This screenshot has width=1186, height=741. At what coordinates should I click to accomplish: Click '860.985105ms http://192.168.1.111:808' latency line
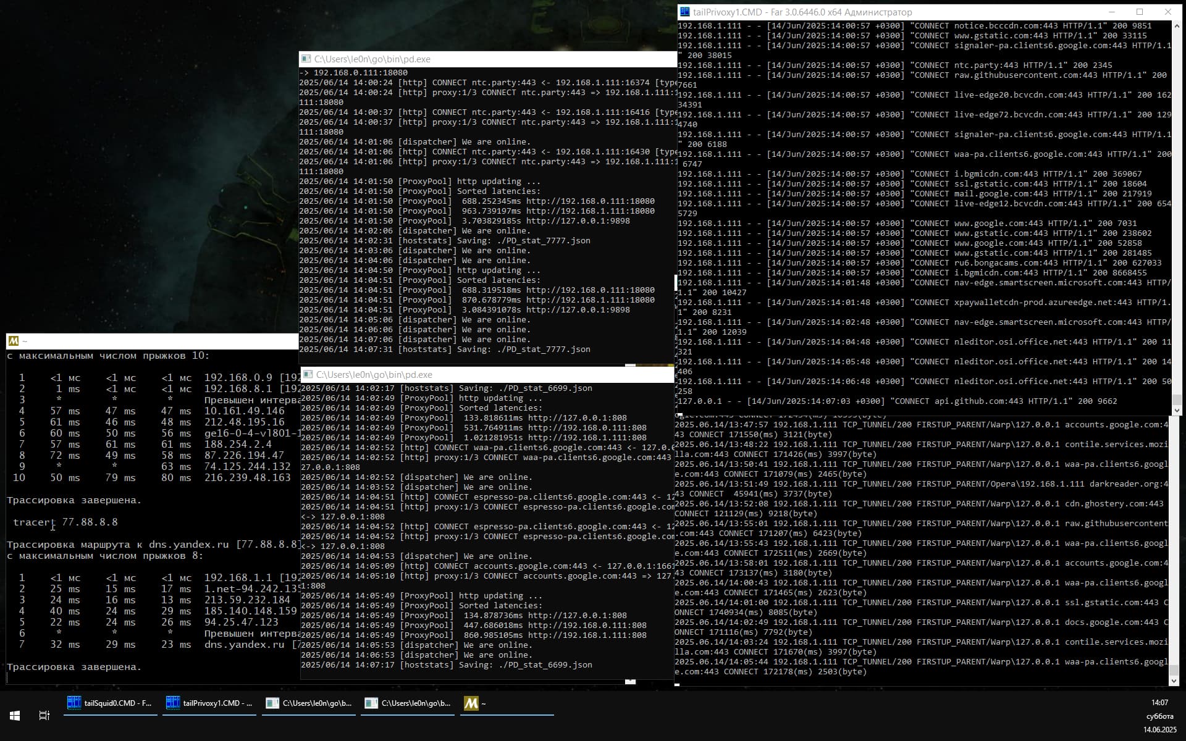[x=474, y=635]
